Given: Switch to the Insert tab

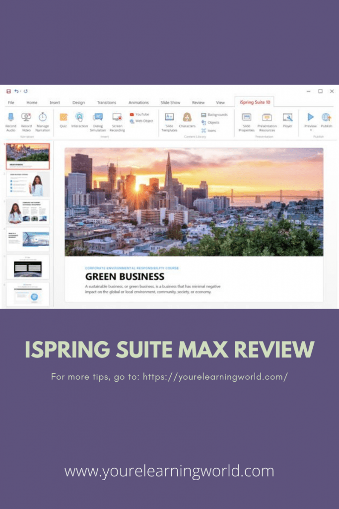Looking at the screenshot, I should [55, 102].
